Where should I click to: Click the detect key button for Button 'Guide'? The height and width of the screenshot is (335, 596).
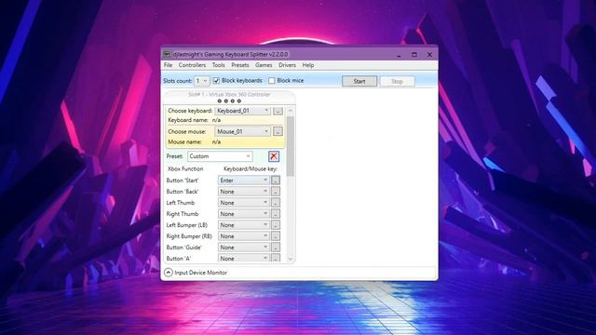276,248
